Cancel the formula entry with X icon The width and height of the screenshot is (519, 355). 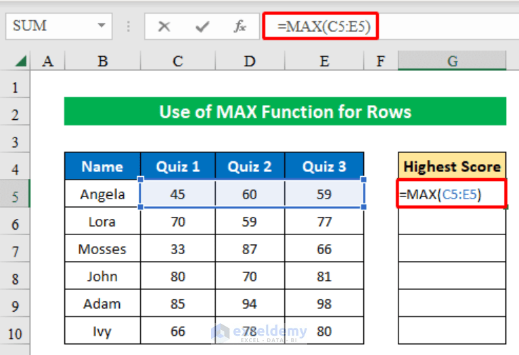[164, 26]
